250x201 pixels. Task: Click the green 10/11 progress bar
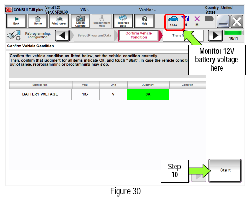pyautogui.click(x=234, y=33)
